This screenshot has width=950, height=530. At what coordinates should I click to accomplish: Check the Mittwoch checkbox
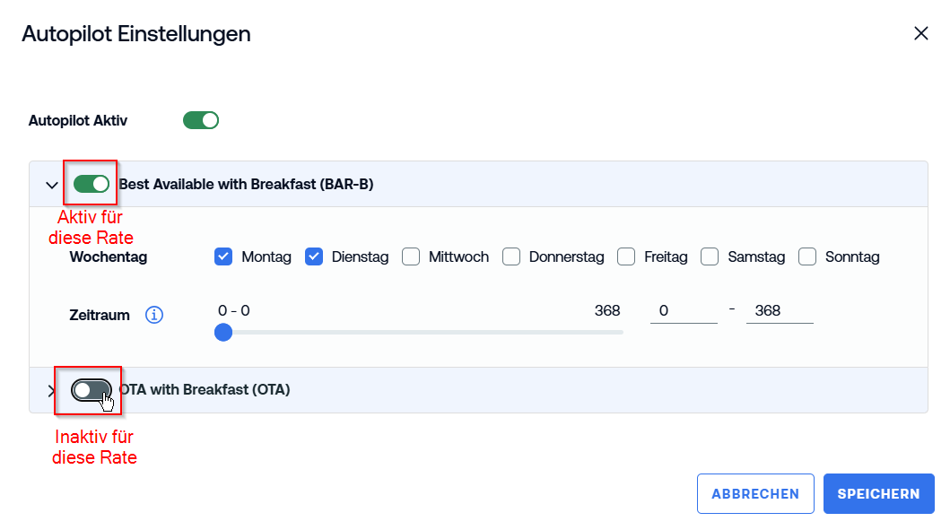click(411, 256)
